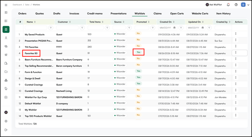Click Jon Morales created by cell
This screenshot has height=137, width=252.
coord(220,97)
